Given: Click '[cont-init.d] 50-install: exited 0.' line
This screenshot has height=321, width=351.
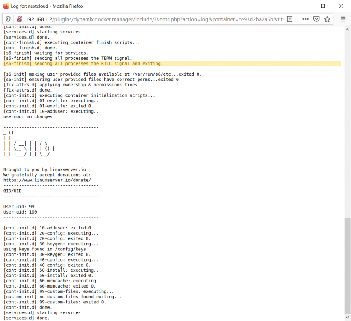Looking at the screenshot, I should pyautogui.click(x=48, y=276).
